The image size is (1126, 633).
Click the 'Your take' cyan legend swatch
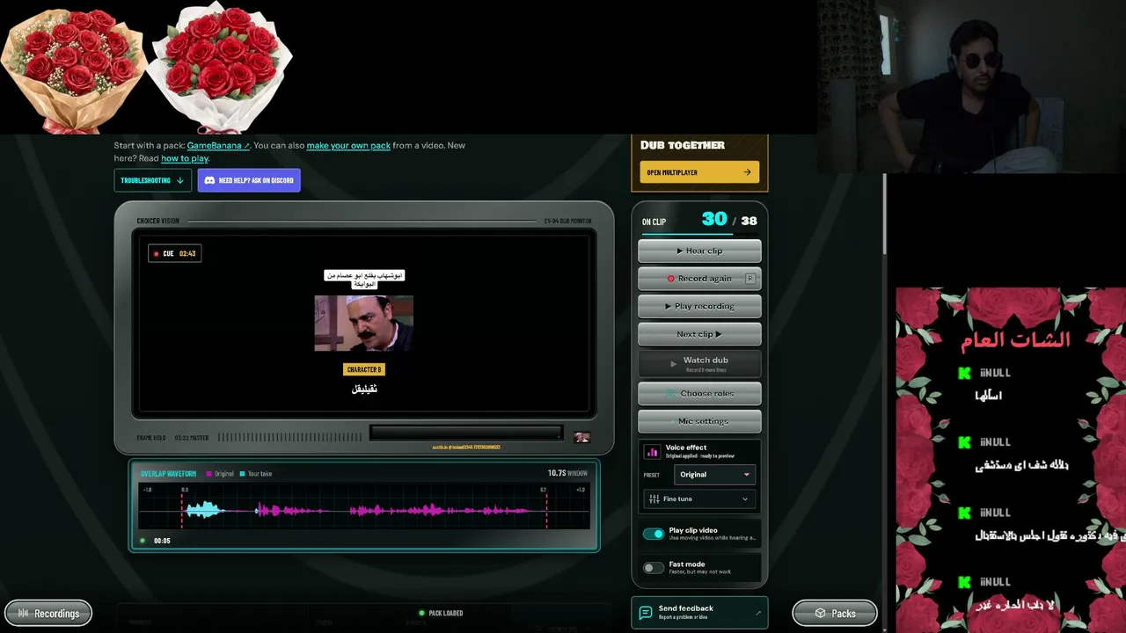pos(242,474)
